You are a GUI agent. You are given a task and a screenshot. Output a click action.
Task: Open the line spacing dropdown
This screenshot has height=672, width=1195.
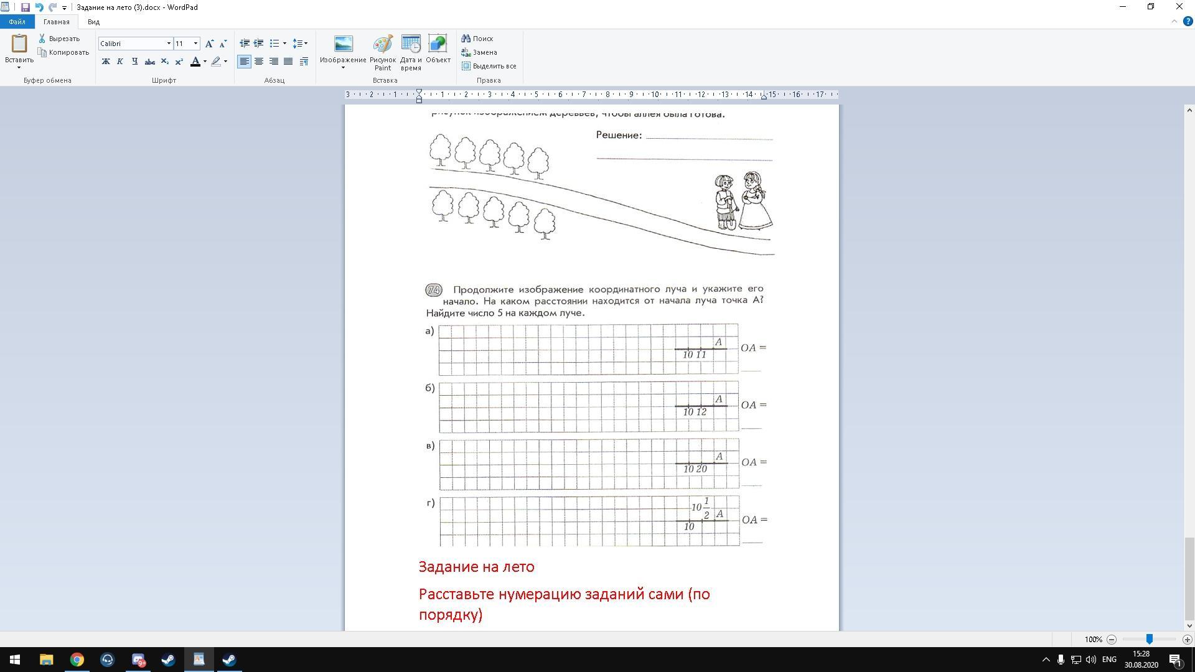pyautogui.click(x=300, y=44)
